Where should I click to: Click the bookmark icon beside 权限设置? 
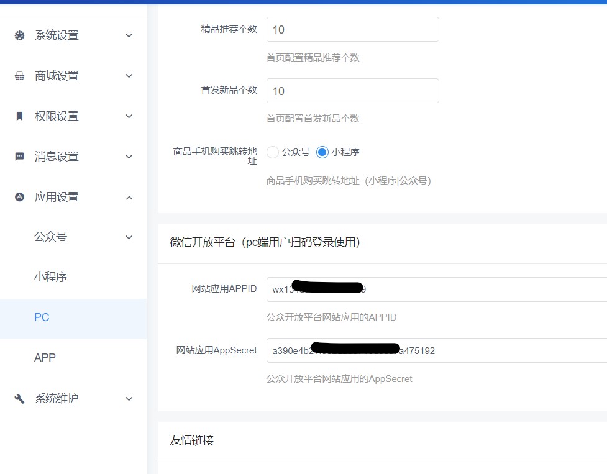coord(19,116)
